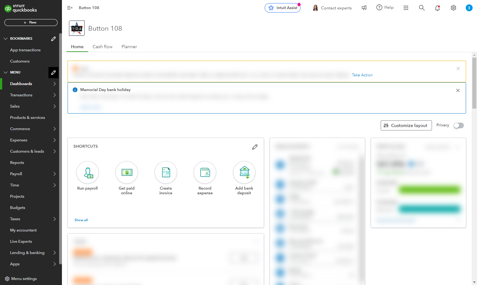Switch to the Cash flow tab
This screenshot has width=477, height=285.
click(103, 47)
